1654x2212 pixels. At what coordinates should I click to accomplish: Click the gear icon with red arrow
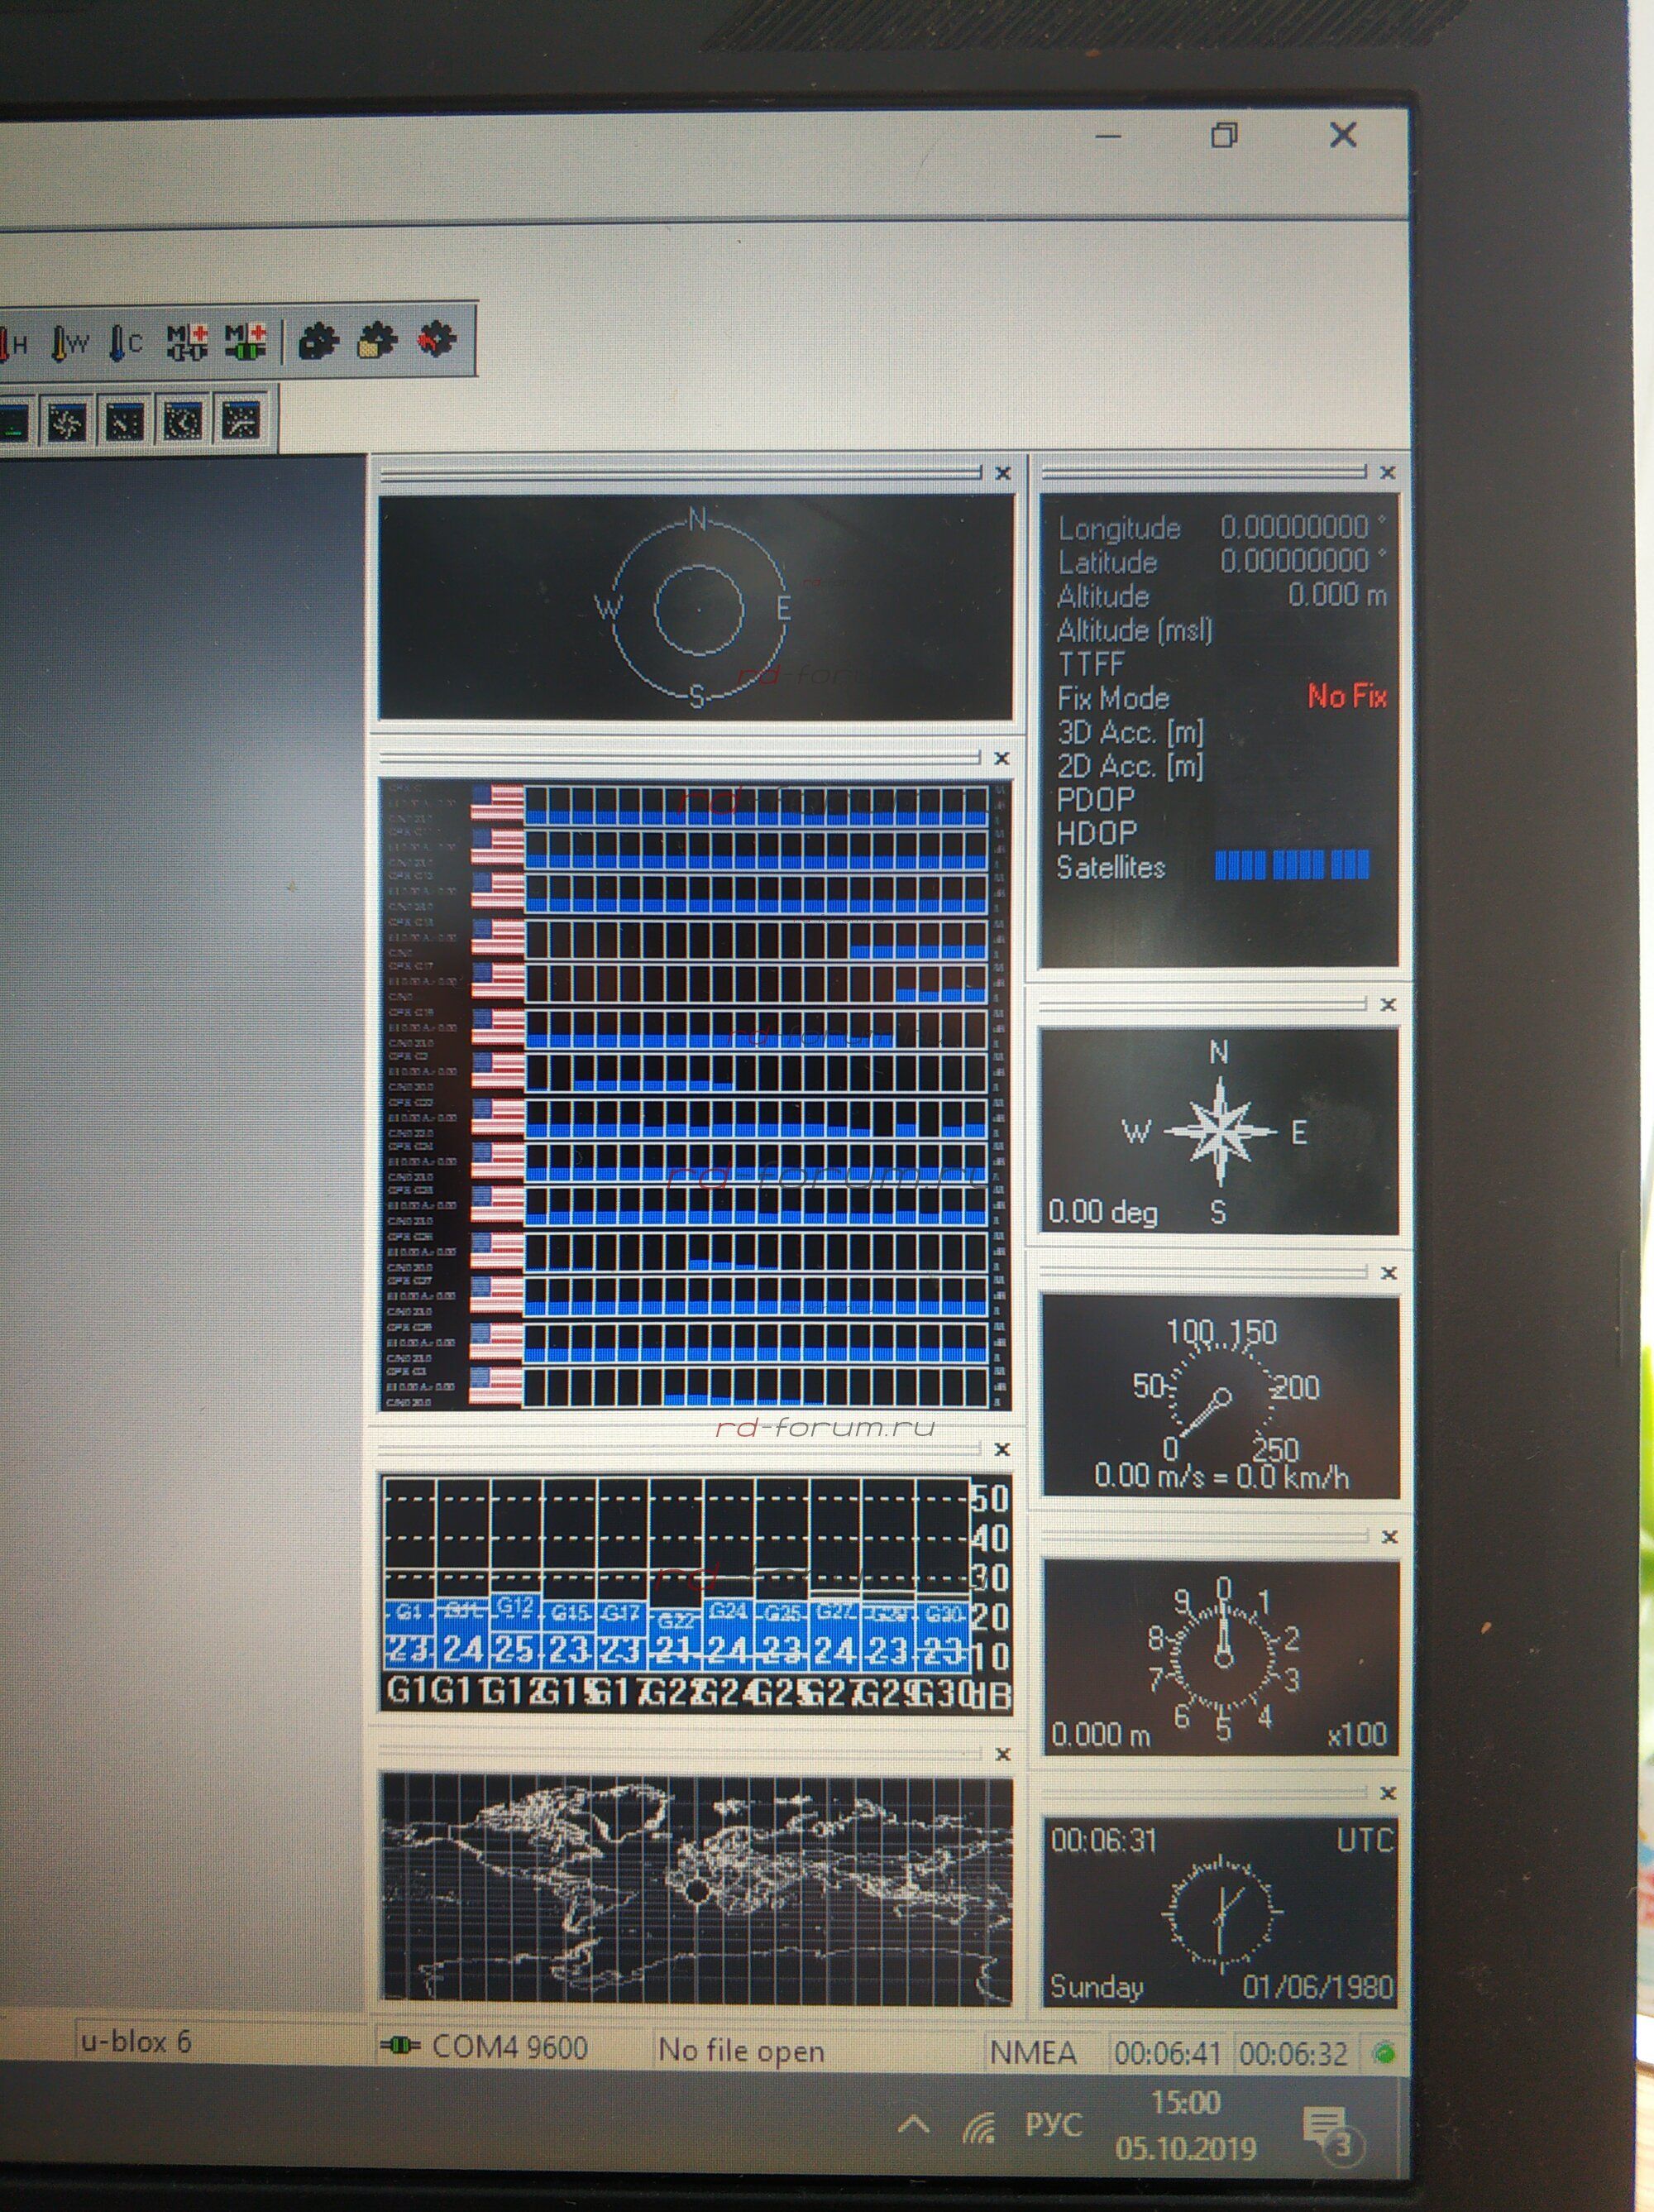click(437, 340)
